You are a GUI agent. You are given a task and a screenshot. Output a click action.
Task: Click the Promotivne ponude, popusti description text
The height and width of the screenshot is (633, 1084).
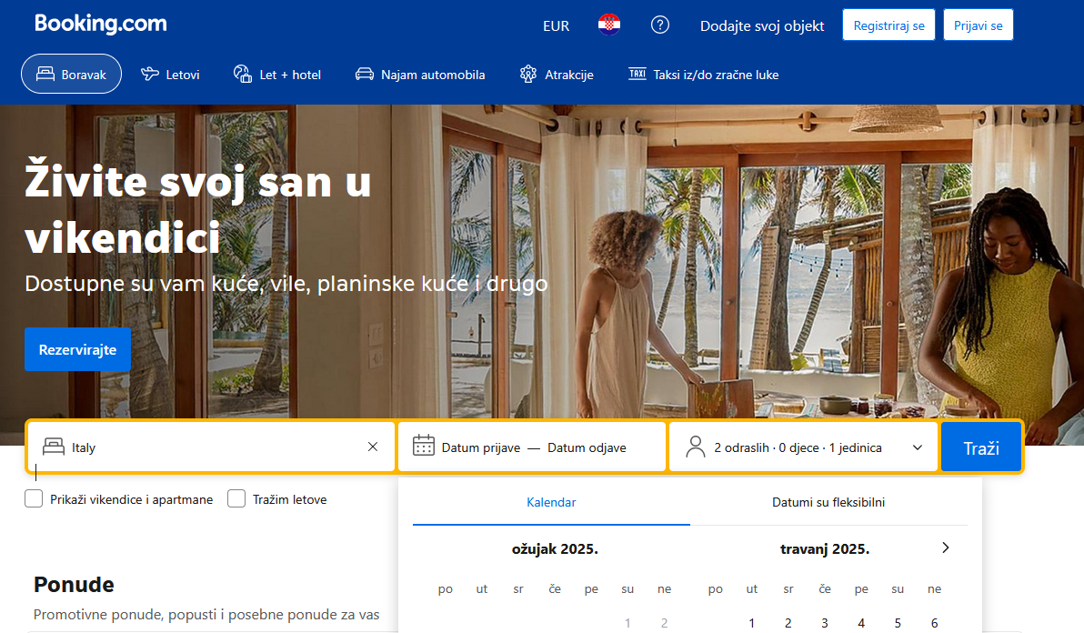tap(206, 614)
